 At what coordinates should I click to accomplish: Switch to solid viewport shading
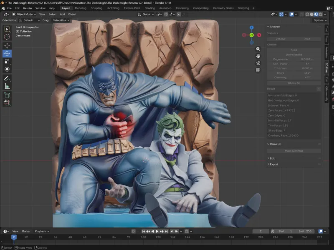tap(311, 14)
